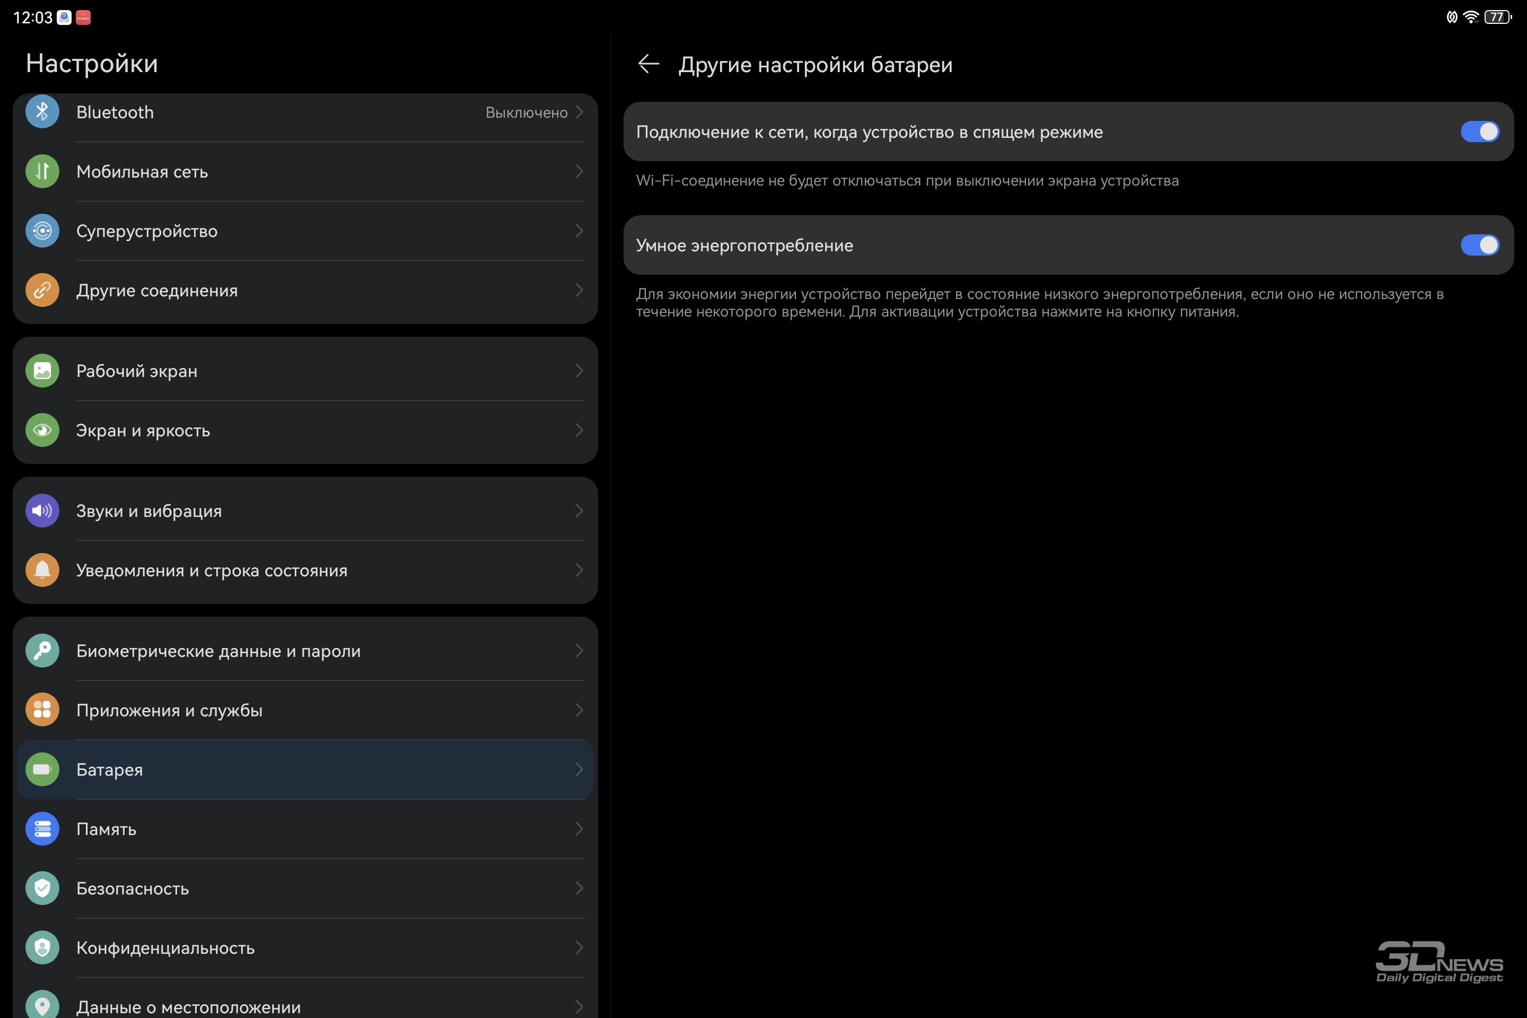Tap the Настройки heading
The image size is (1527, 1018).
coord(92,64)
